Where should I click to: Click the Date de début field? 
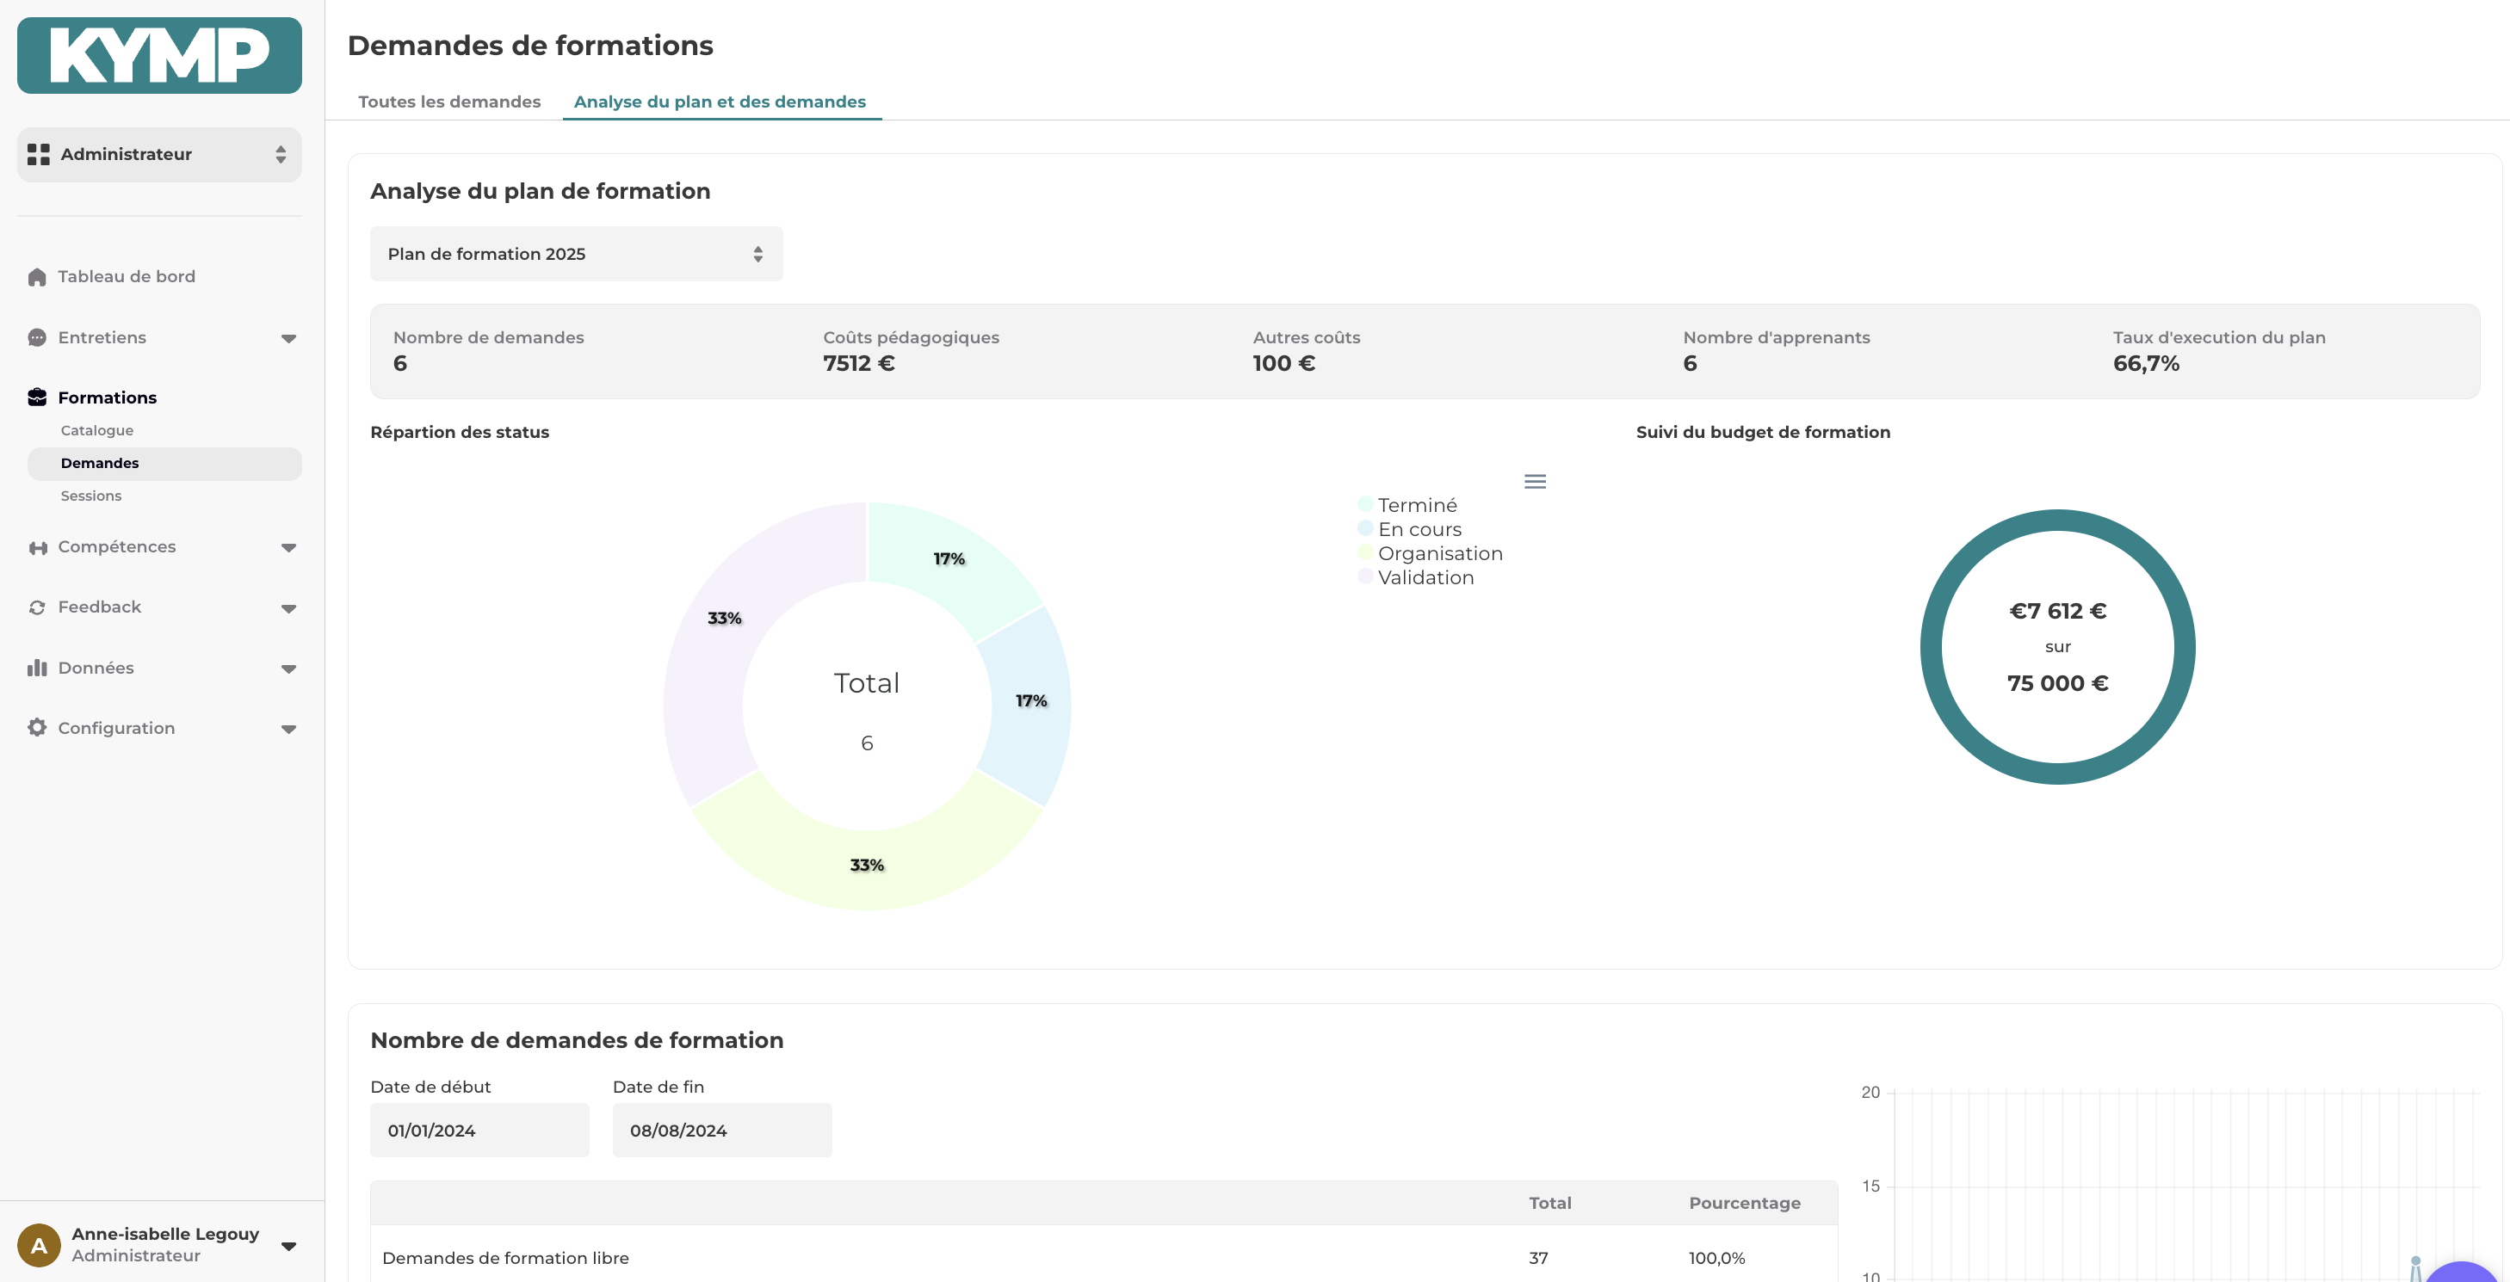[479, 1130]
